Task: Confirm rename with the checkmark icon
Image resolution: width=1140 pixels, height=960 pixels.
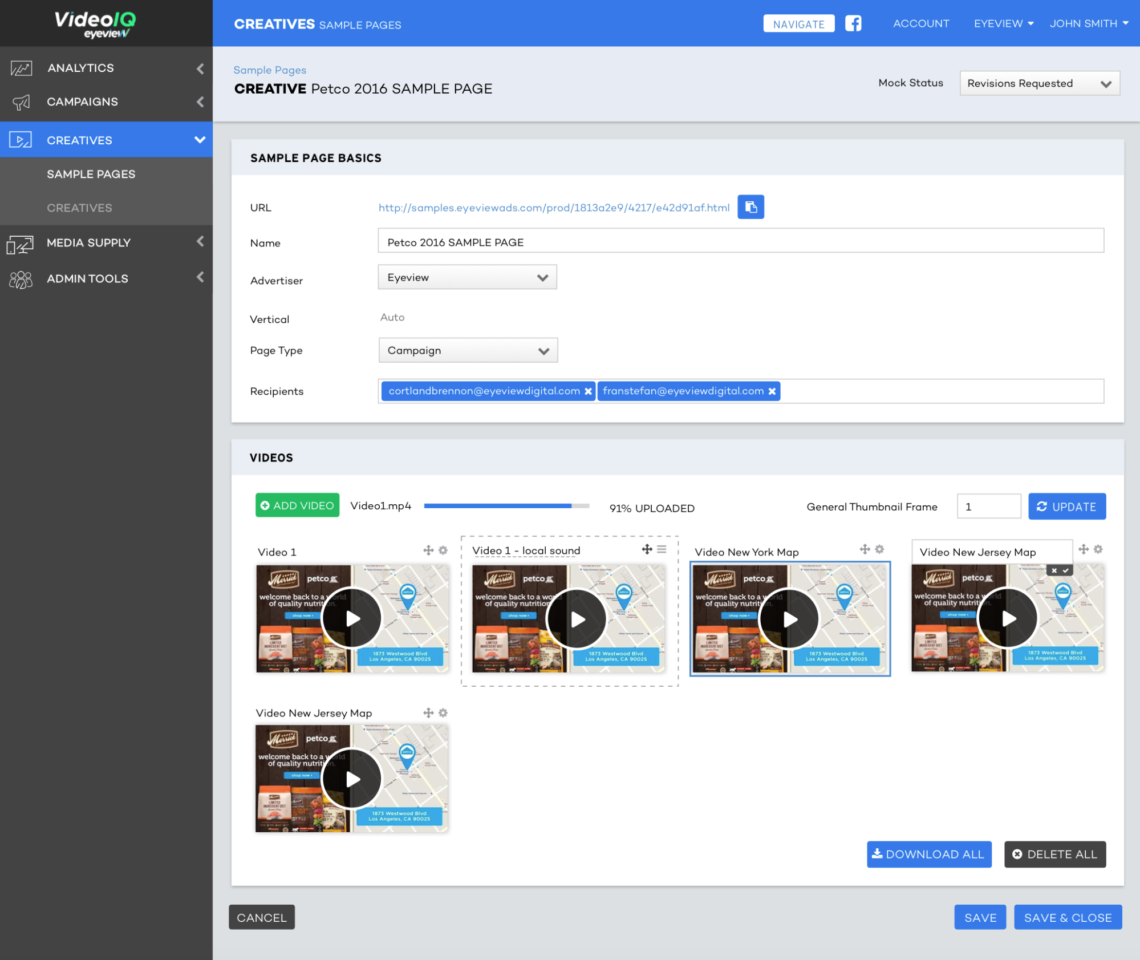Action: click(x=1065, y=570)
